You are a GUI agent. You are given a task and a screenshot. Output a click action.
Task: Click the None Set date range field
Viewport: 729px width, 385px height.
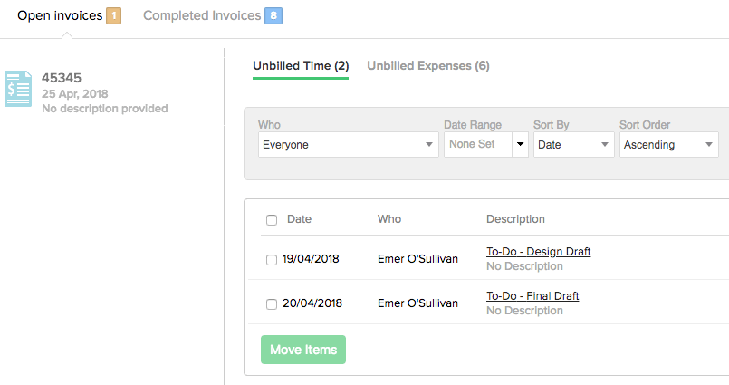(x=478, y=144)
